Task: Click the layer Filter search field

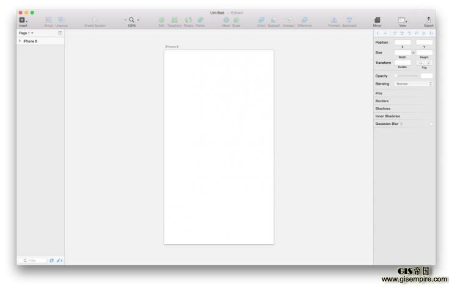Action: pos(33,261)
